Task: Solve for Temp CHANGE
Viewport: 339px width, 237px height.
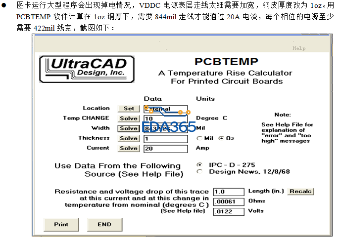Action: (x=129, y=118)
